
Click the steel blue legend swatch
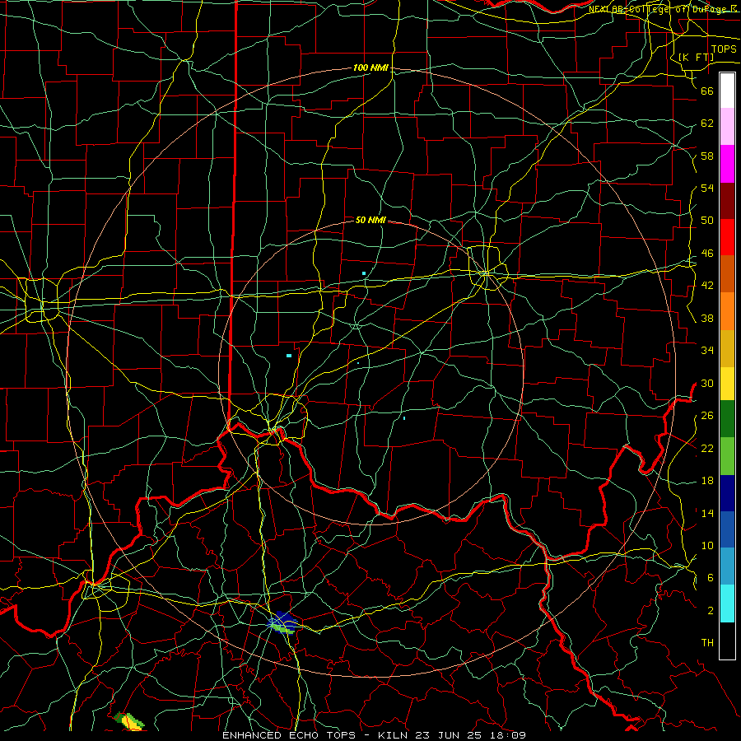727,566
